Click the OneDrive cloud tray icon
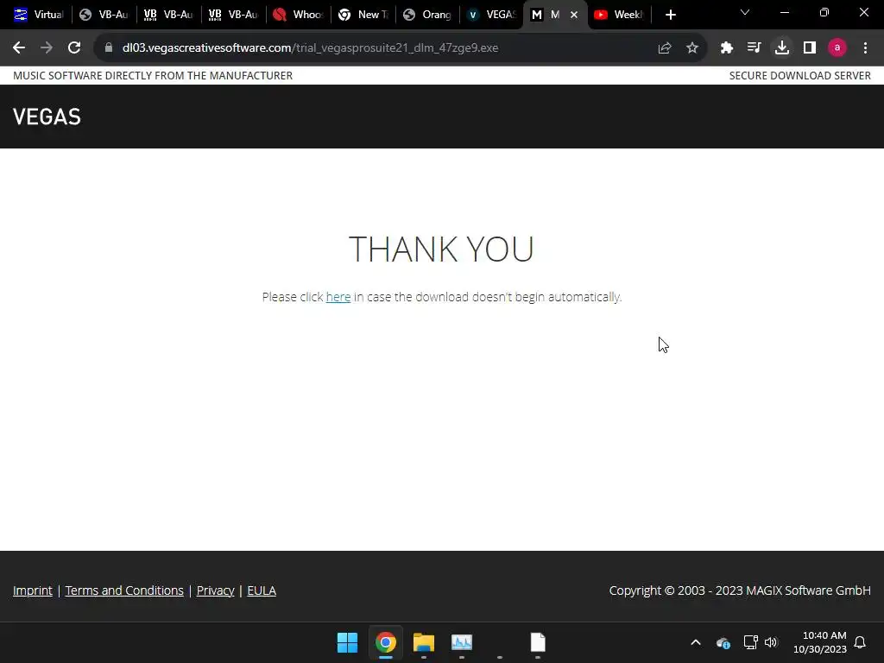 click(723, 642)
